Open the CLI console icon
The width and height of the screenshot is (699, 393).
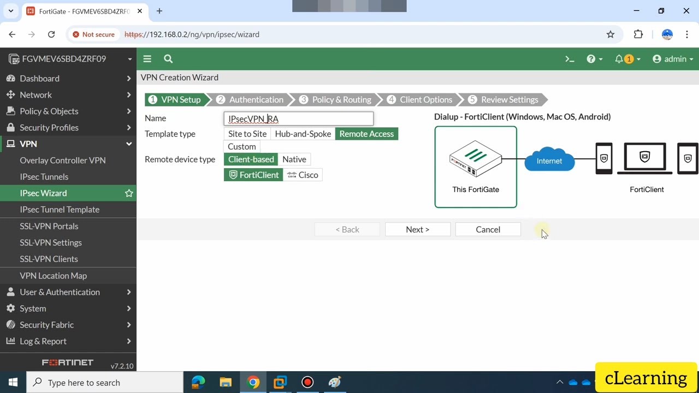click(570, 59)
